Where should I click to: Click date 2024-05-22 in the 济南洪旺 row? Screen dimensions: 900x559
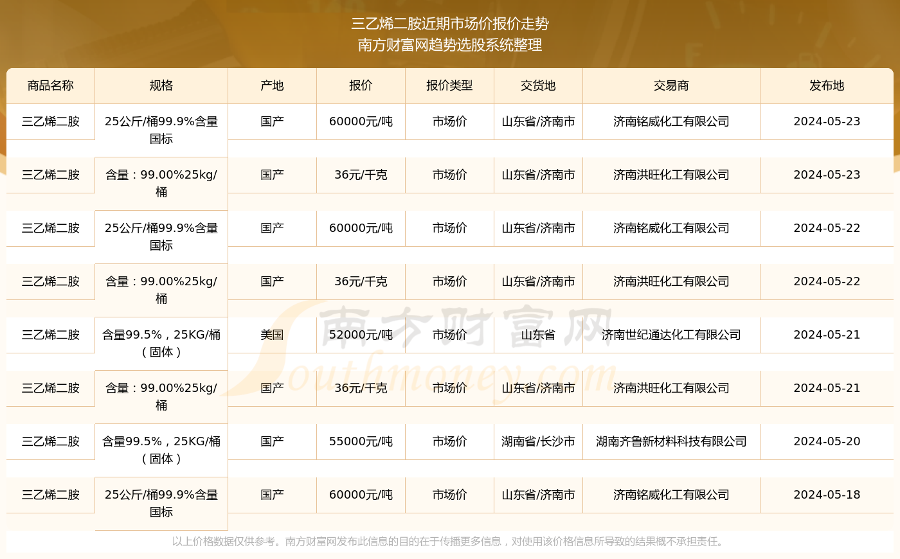[x=827, y=281]
